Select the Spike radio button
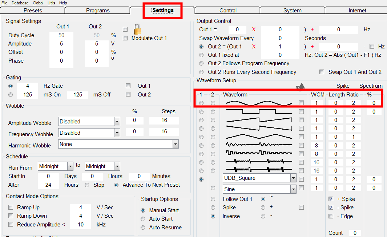The width and height of the screenshot is (387, 237). 213,207
